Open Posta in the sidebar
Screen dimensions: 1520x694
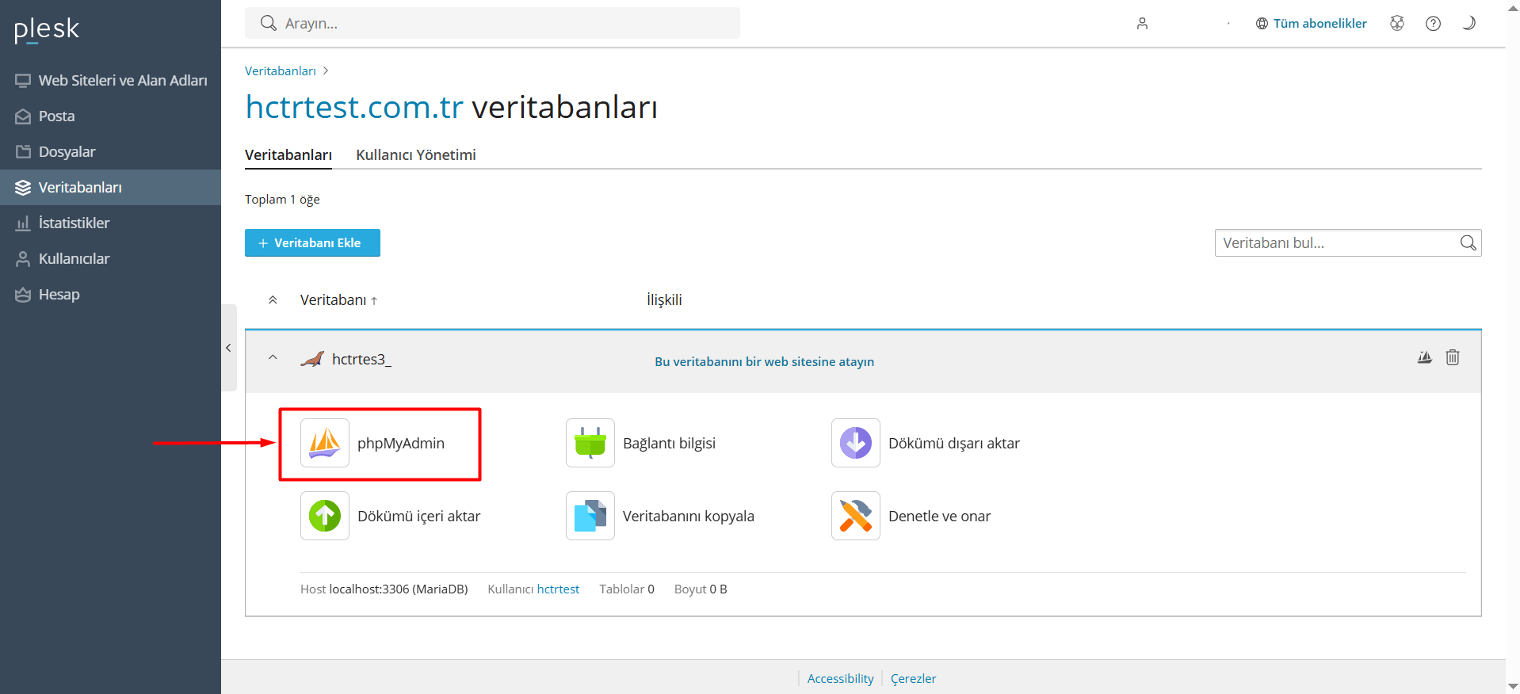(x=111, y=116)
